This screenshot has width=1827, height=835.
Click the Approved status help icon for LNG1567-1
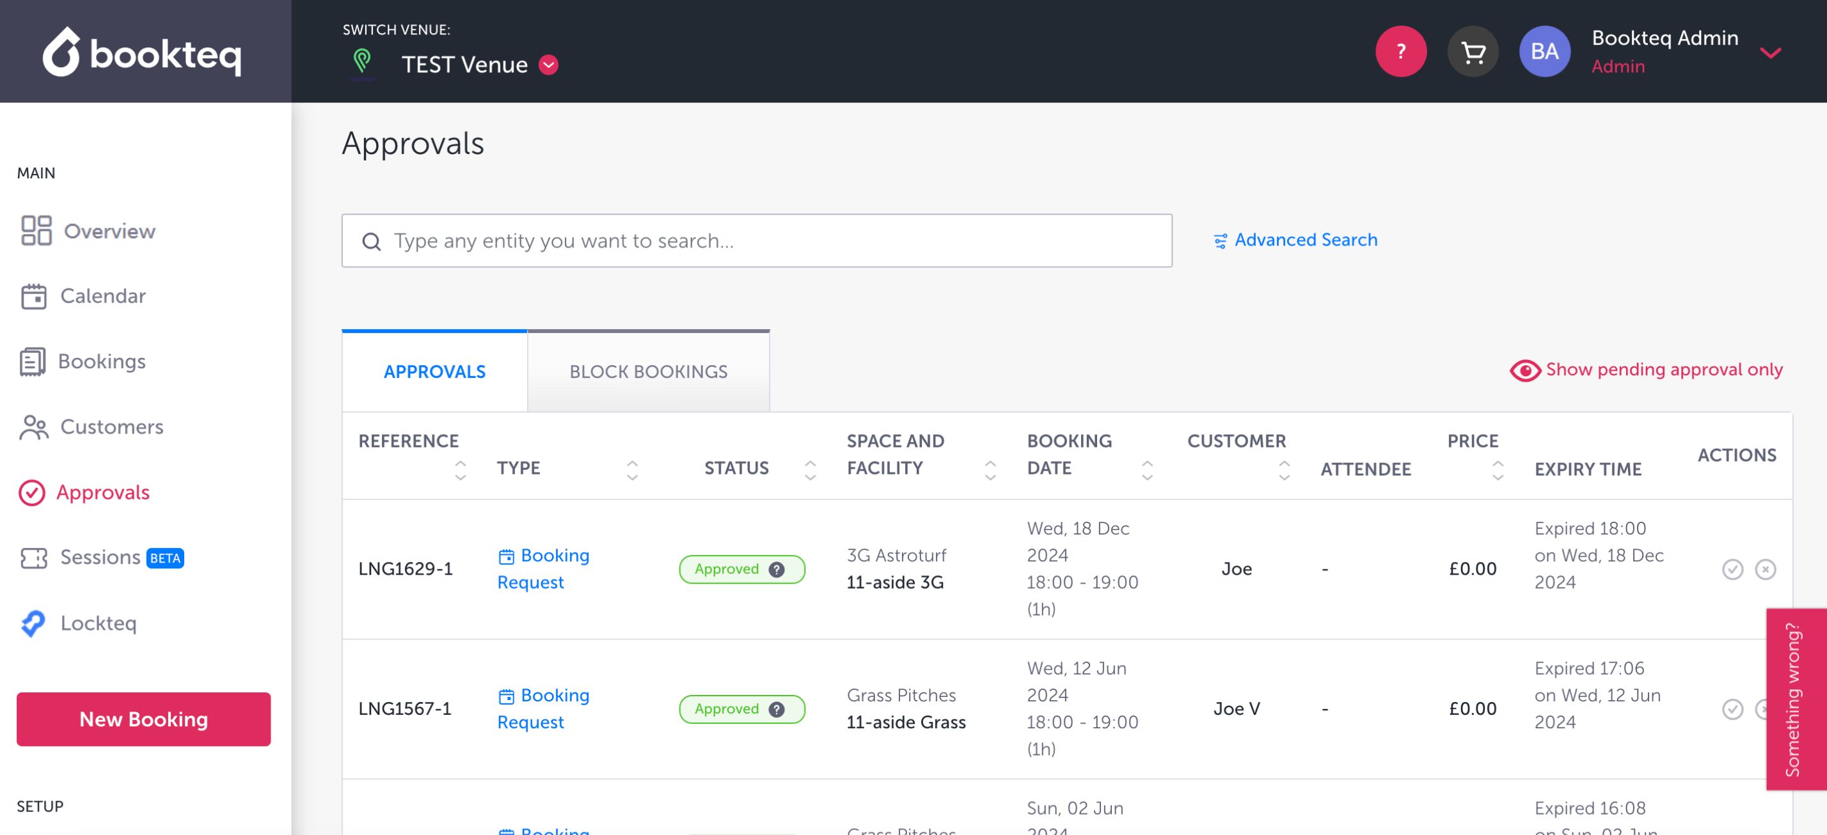pyautogui.click(x=777, y=709)
